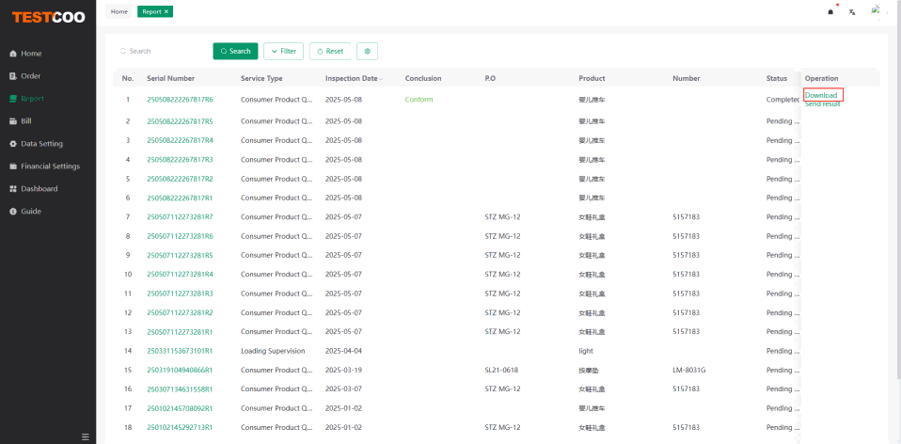Click the Reset button
901x444 pixels.
330,51
